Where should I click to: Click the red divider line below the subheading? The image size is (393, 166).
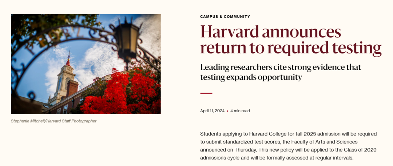coord(206,93)
